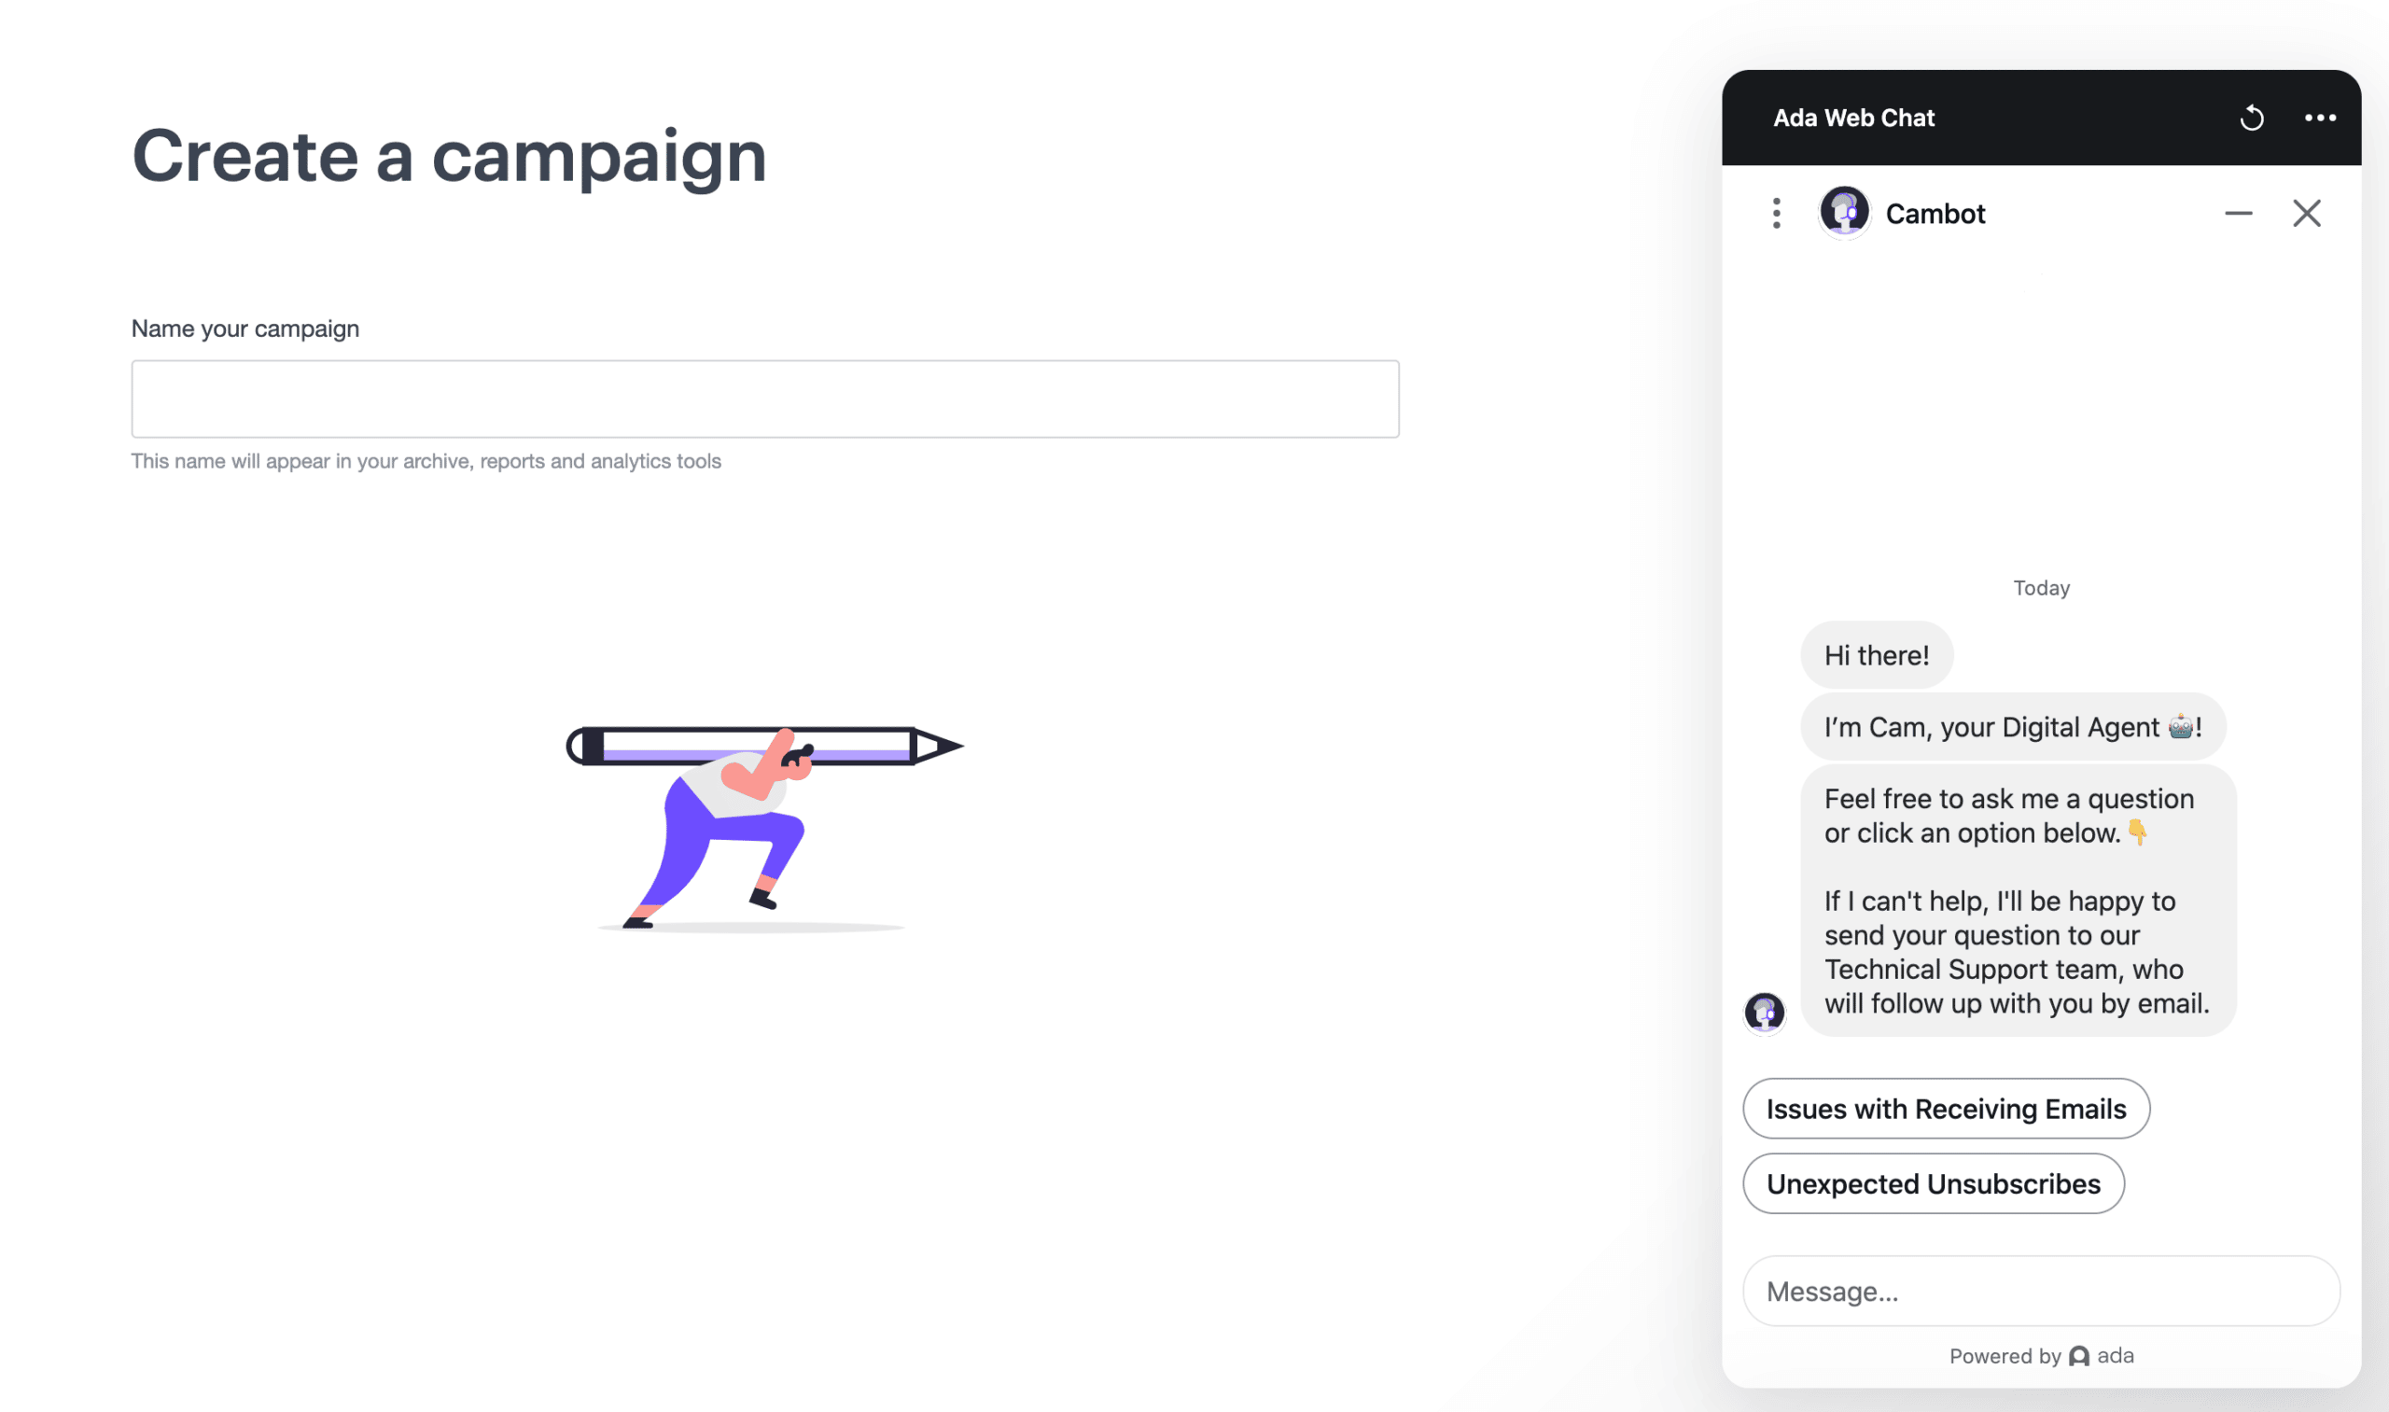Focus the chat Message input box
Viewport: 2389px width, 1412px height.
(x=2041, y=1292)
